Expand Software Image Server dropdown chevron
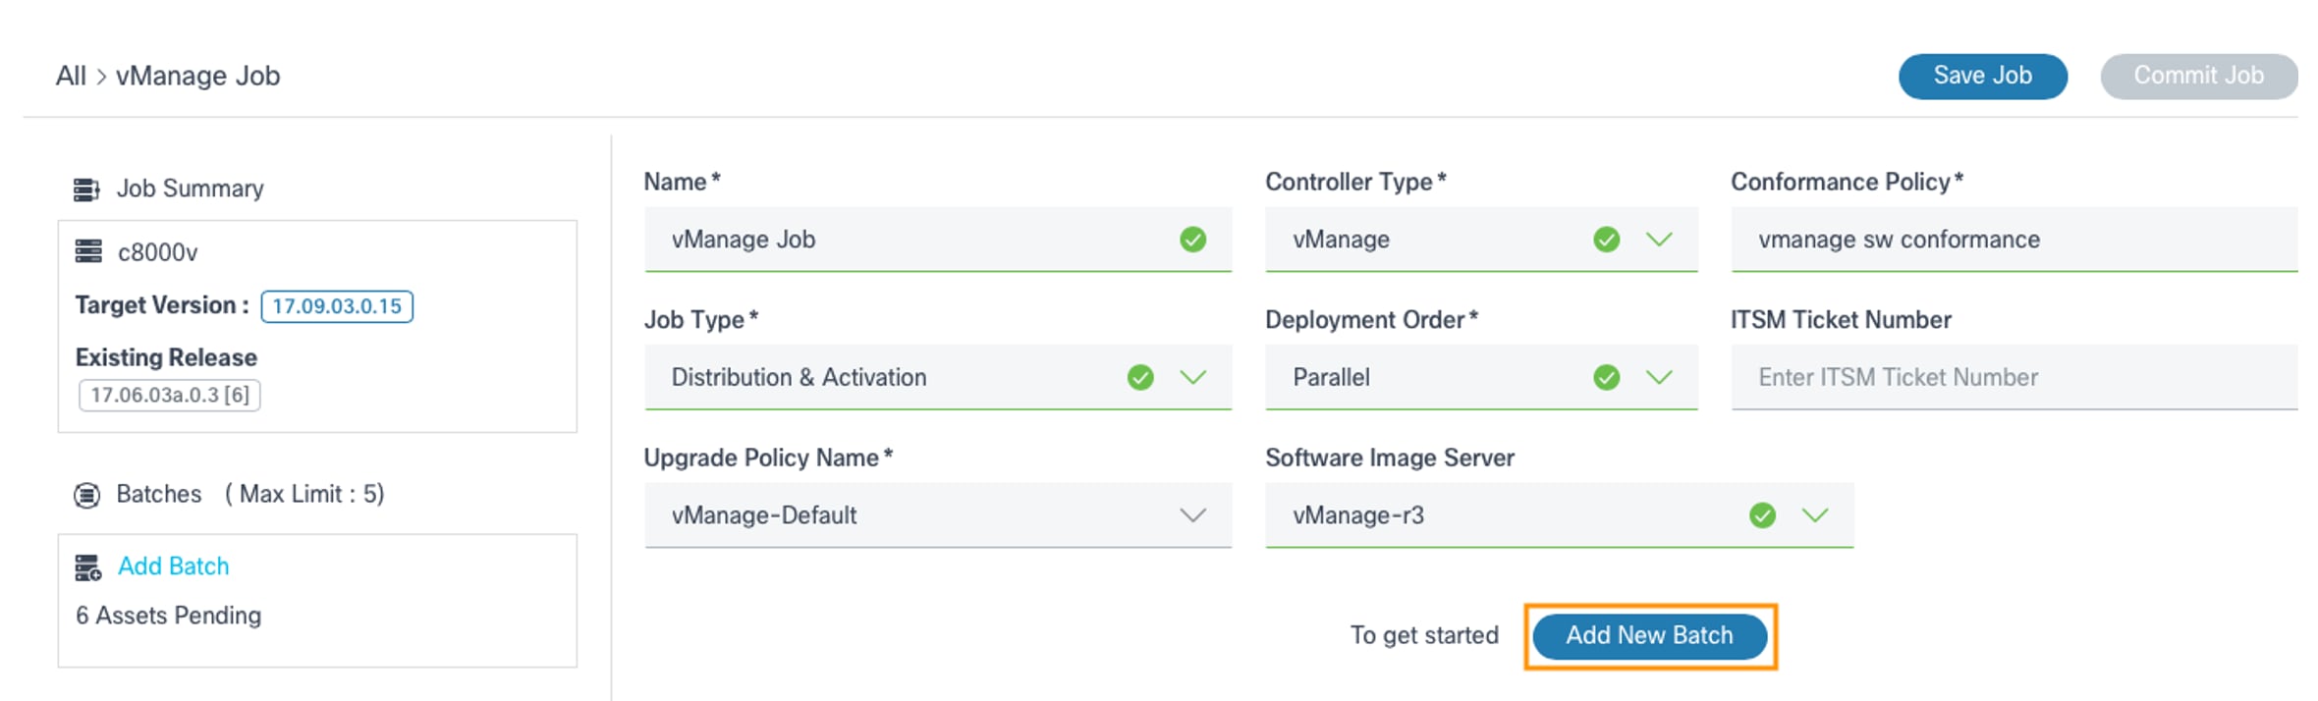This screenshot has height=701, width=2318. 1815,515
